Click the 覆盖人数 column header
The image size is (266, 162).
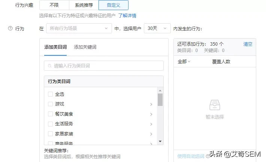pos(221,61)
